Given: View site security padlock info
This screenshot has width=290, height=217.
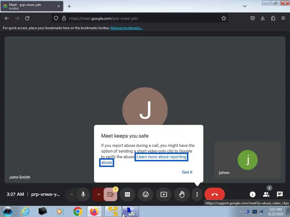Looking at the screenshot, I should click(x=64, y=18).
